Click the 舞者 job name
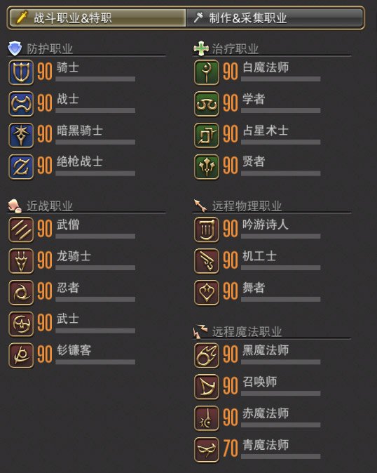This screenshot has height=473, width=377. click(254, 288)
